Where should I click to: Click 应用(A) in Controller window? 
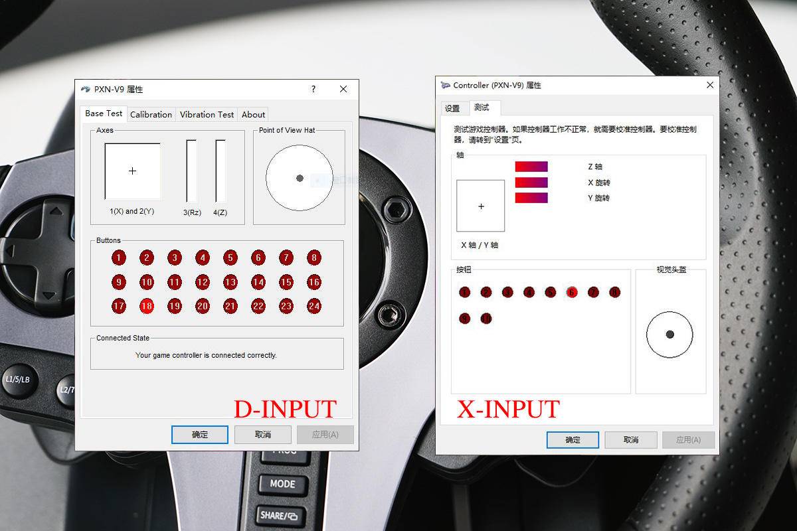click(x=689, y=439)
